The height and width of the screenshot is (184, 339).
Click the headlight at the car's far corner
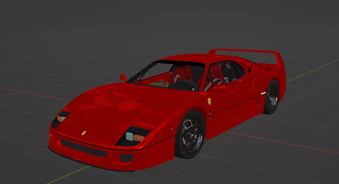click(60, 119)
